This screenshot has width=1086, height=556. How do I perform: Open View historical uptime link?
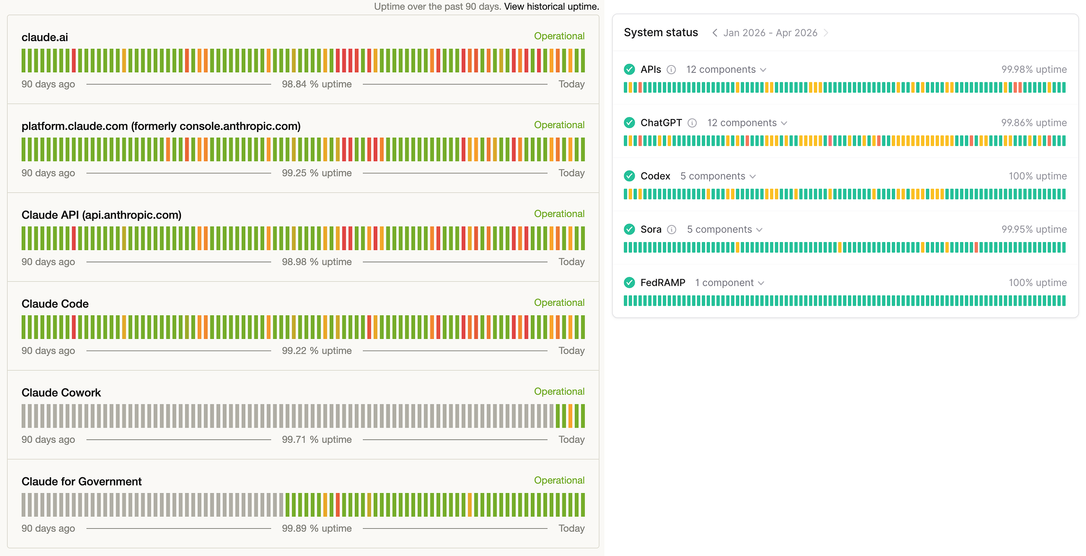click(551, 6)
